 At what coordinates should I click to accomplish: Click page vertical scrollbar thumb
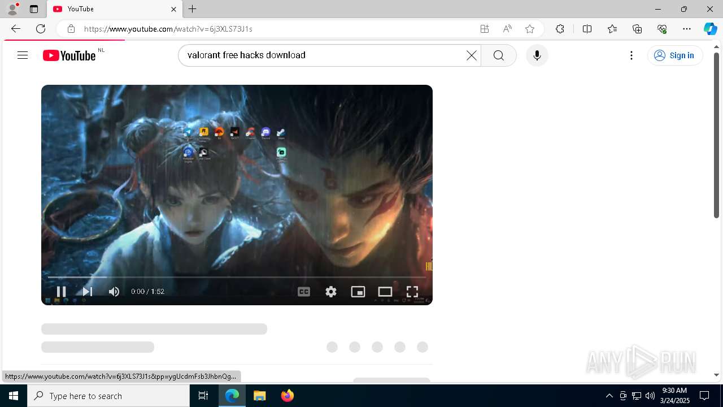716,136
